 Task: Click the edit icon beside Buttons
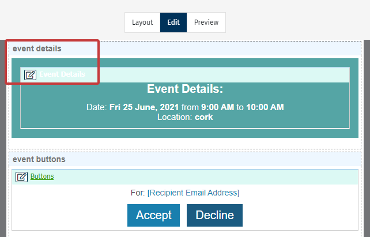coord(21,177)
